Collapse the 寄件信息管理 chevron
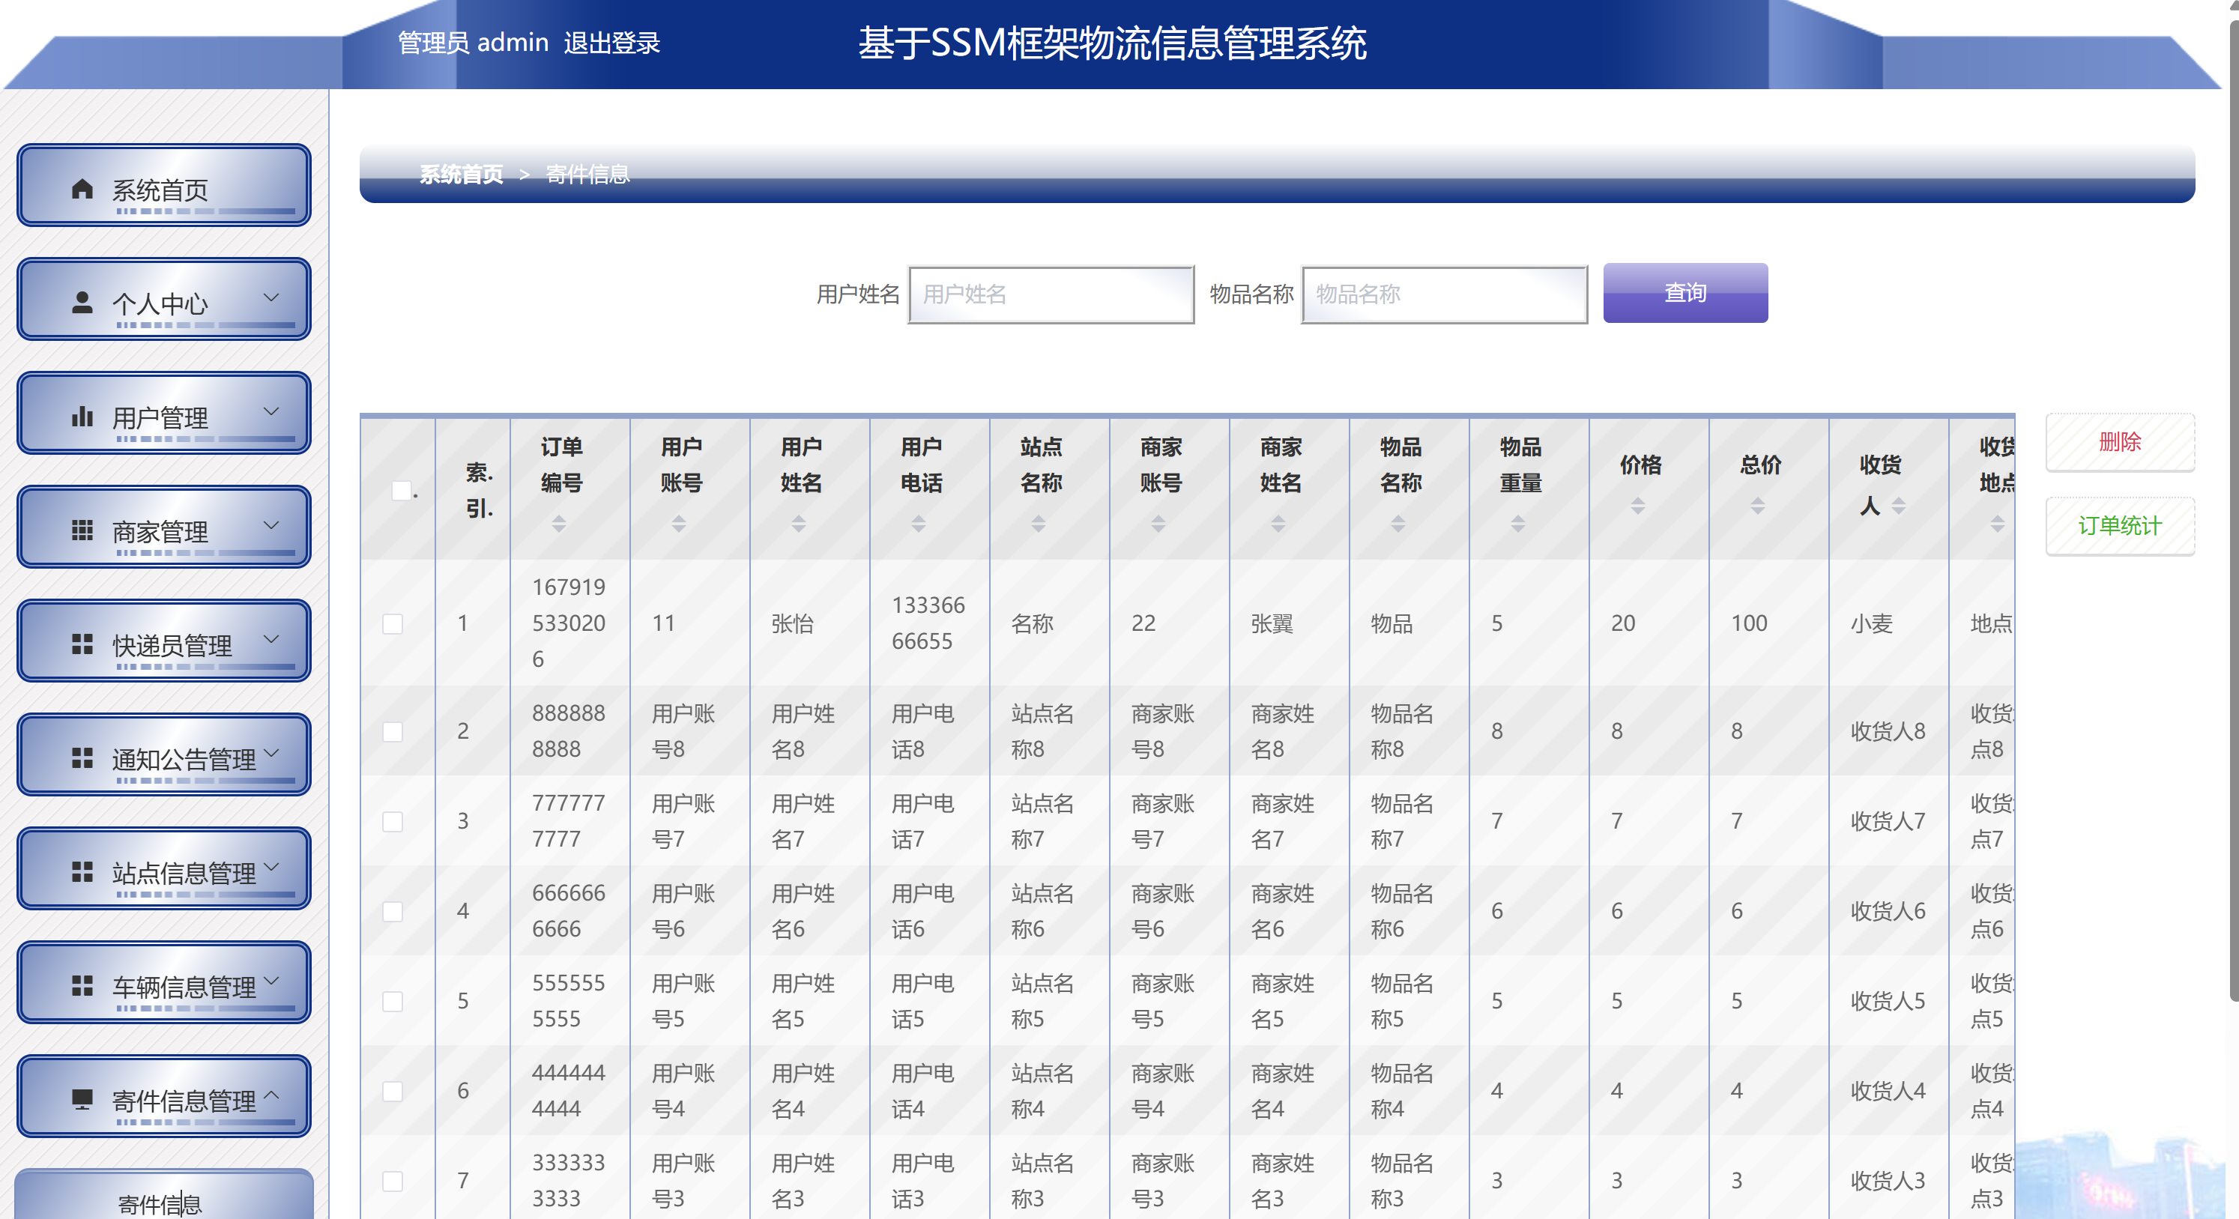The image size is (2239, 1219). pos(271,1094)
